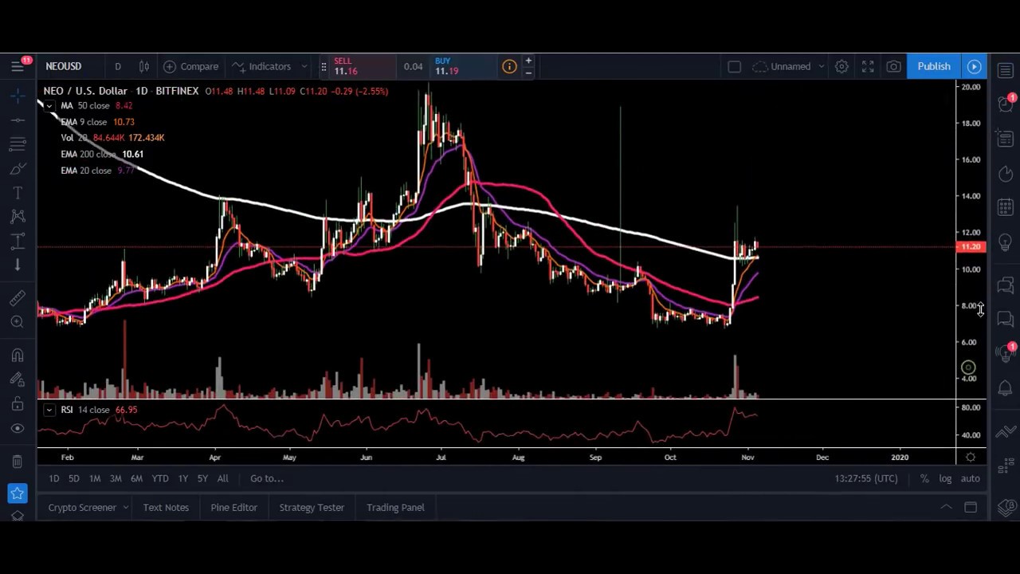1020x574 pixels.
Task: Open the Fibonacci/pitchfork tools group
Action: pyautogui.click(x=18, y=144)
